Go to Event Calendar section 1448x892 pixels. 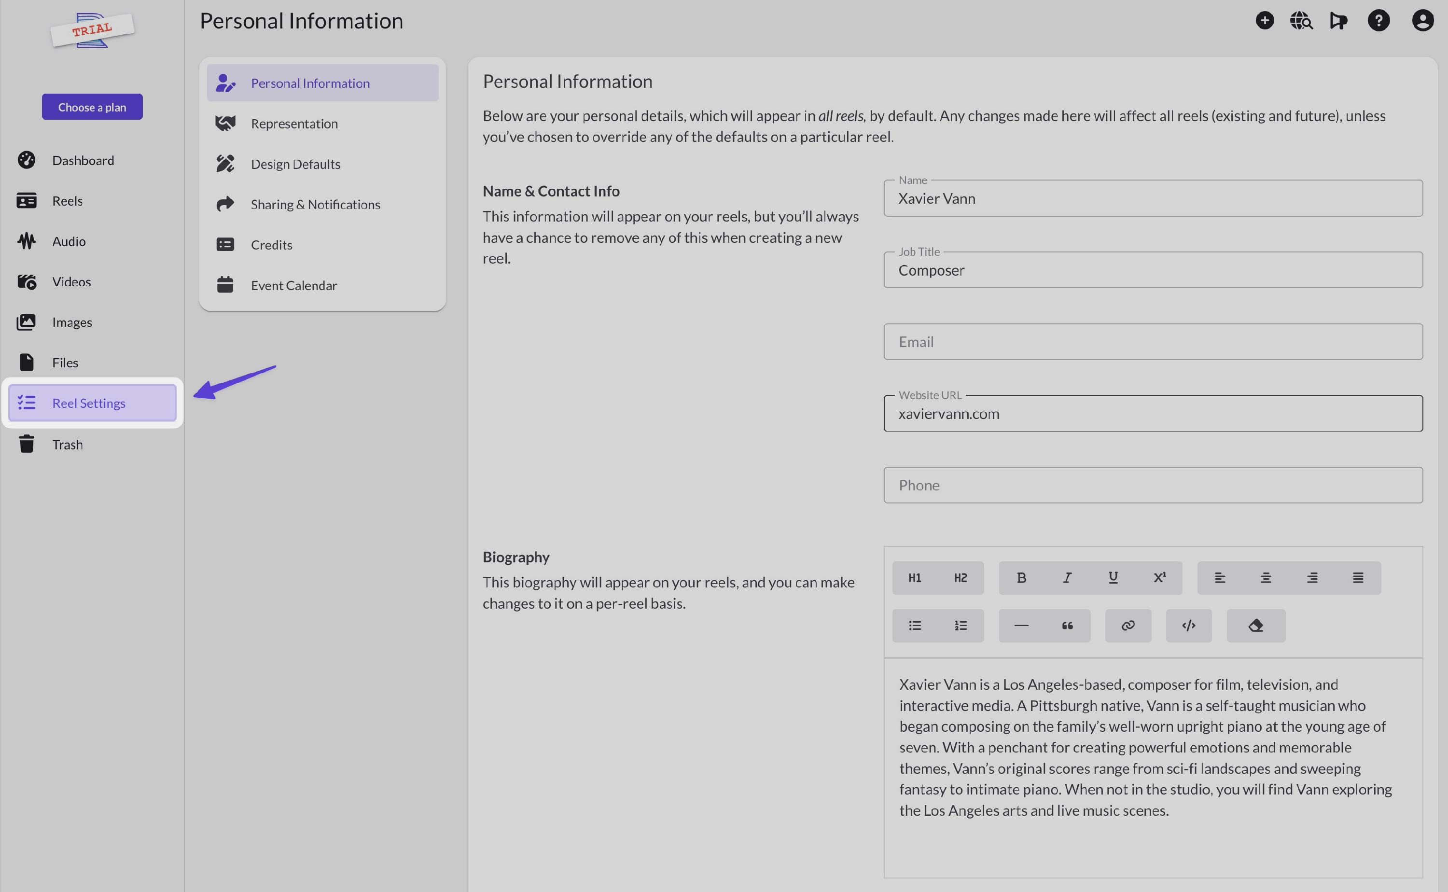click(x=293, y=286)
